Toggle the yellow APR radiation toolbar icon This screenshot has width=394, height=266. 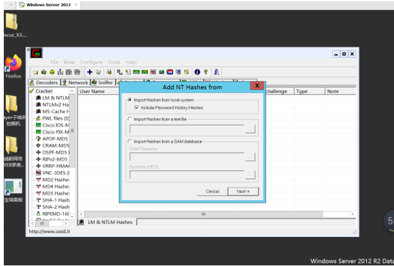52,72
